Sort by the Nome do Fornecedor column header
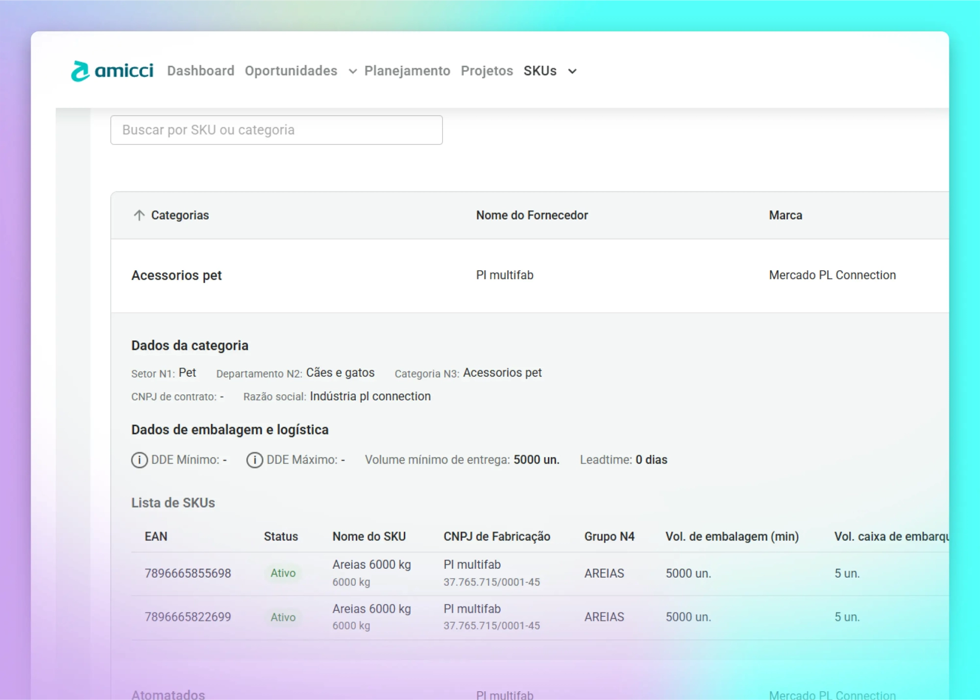The image size is (980, 700). (x=532, y=215)
